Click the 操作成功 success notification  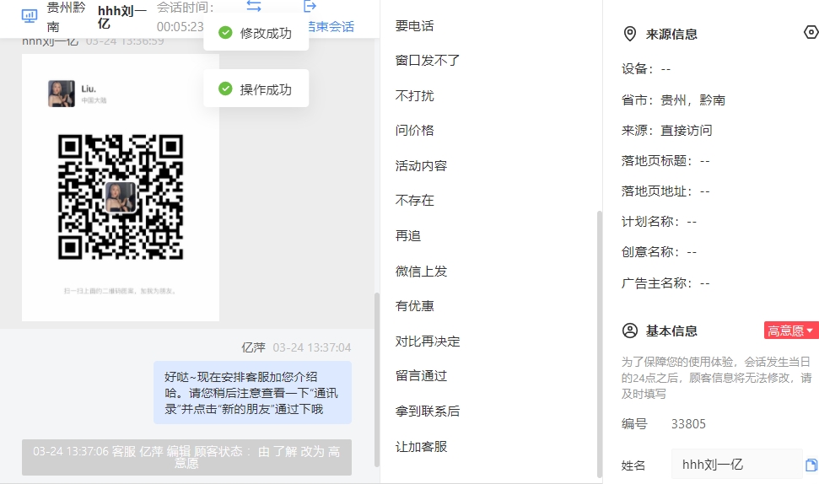pos(256,89)
